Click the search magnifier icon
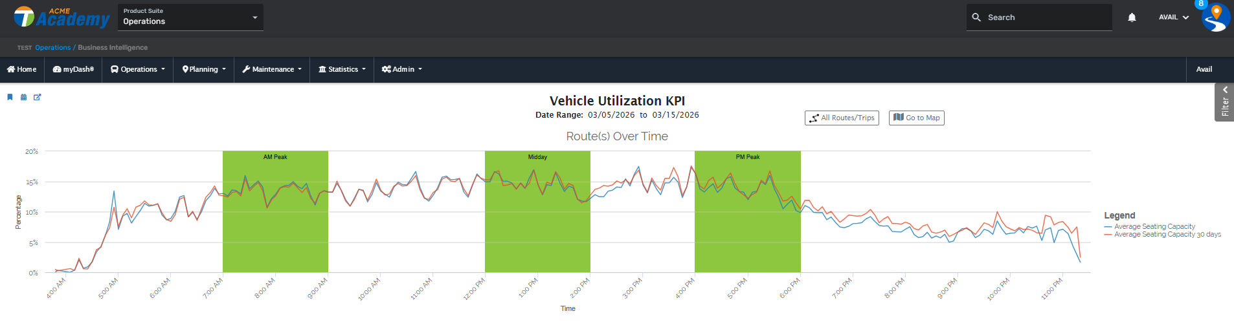1234x331 pixels. pos(976,17)
